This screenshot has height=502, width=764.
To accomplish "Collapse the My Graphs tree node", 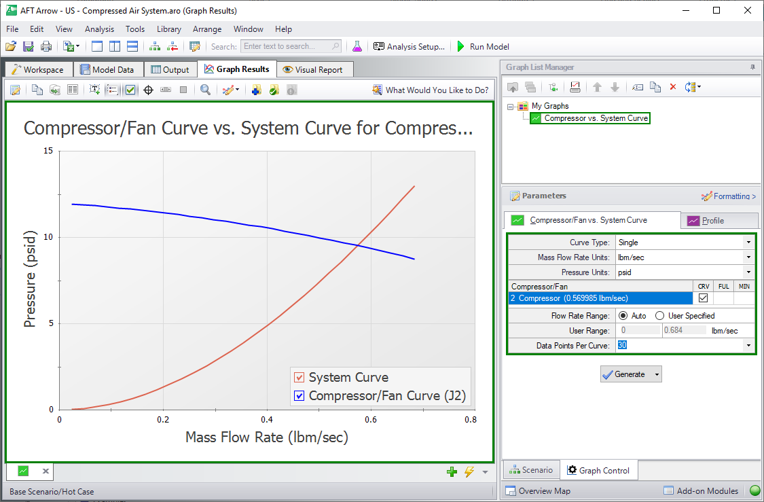I will (x=510, y=106).
